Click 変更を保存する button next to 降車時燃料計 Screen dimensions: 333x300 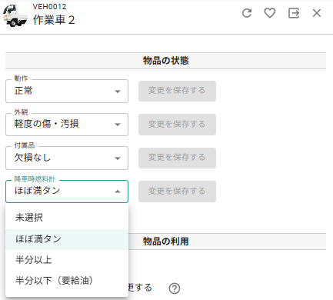point(177,192)
